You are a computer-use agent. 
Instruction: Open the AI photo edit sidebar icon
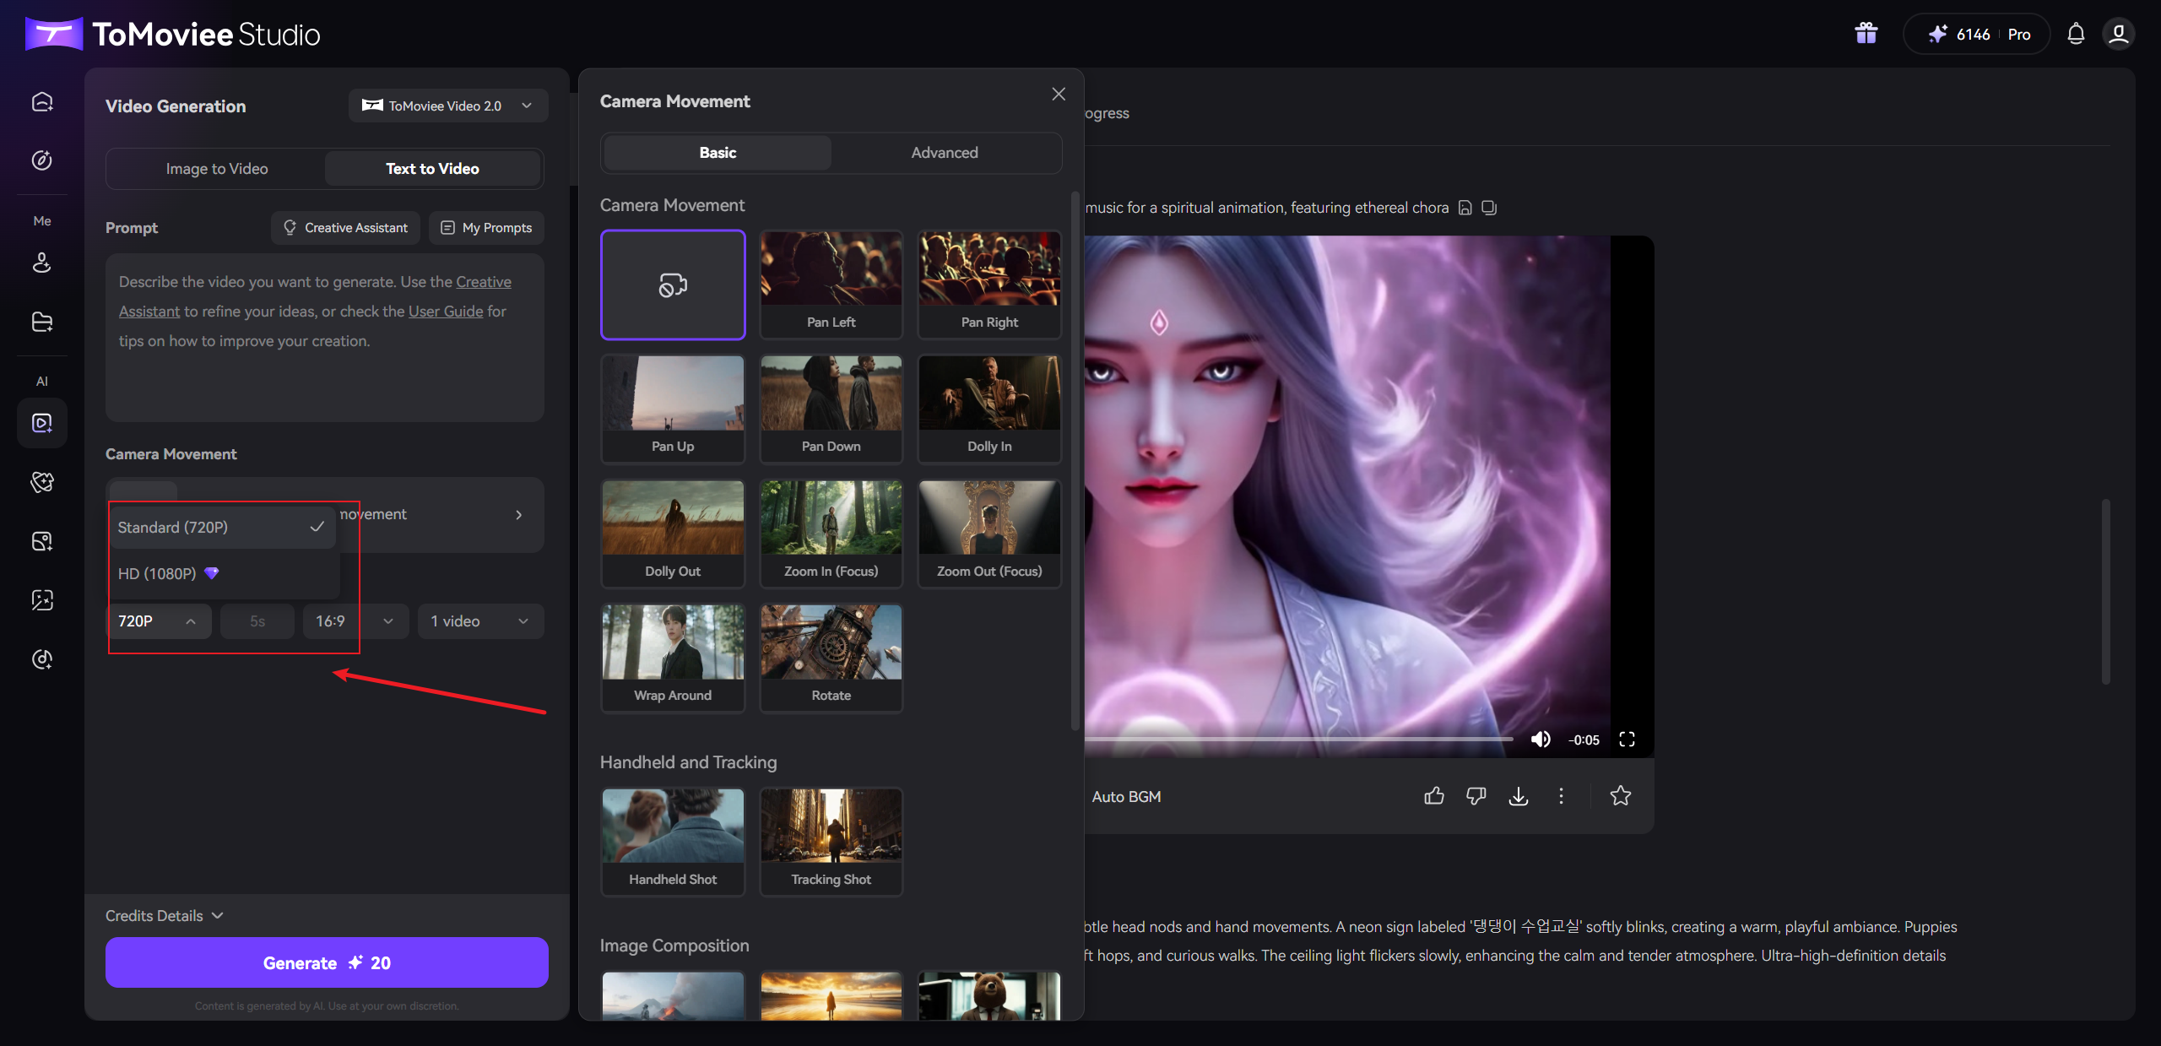pos(42,600)
